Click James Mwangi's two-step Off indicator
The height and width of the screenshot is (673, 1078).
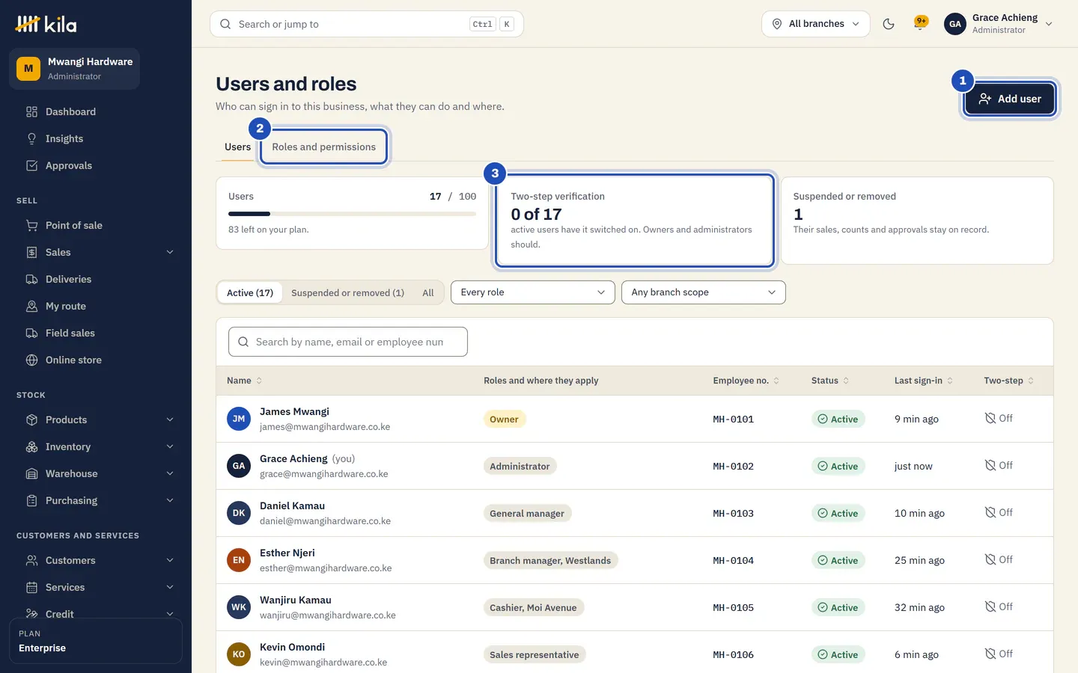pos(999,419)
